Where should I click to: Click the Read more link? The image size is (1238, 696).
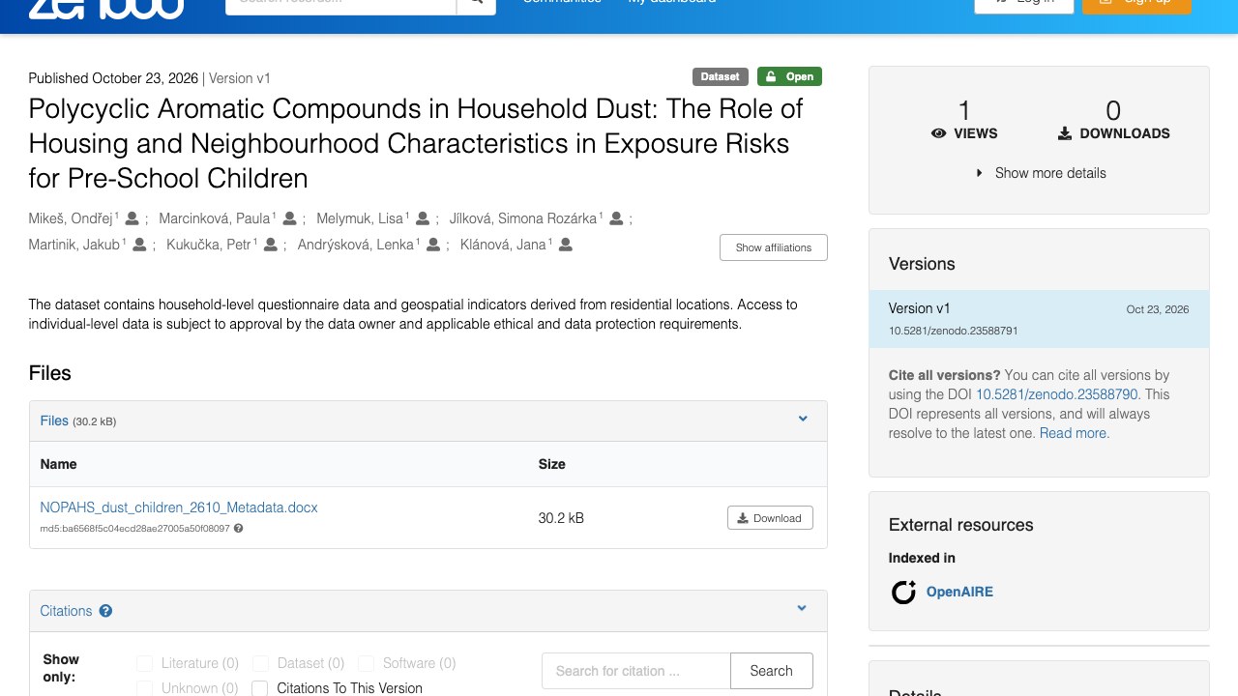(1075, 433)
